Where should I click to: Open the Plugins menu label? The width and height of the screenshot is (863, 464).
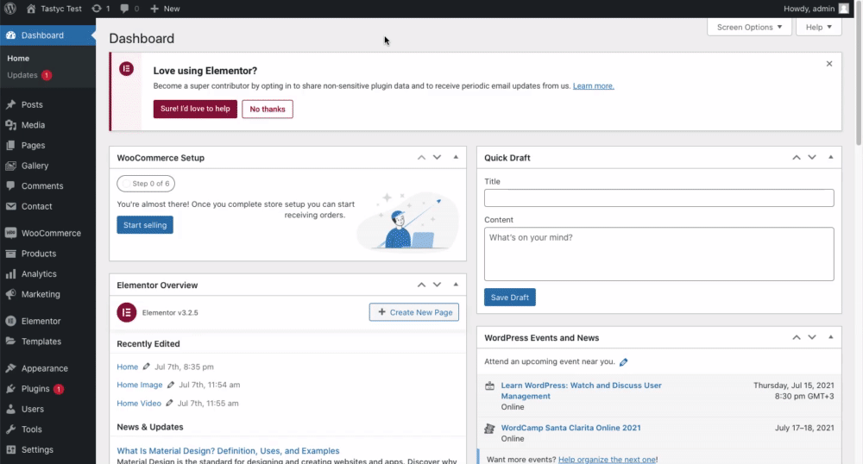pyautogui.click(x=35, y=389)
